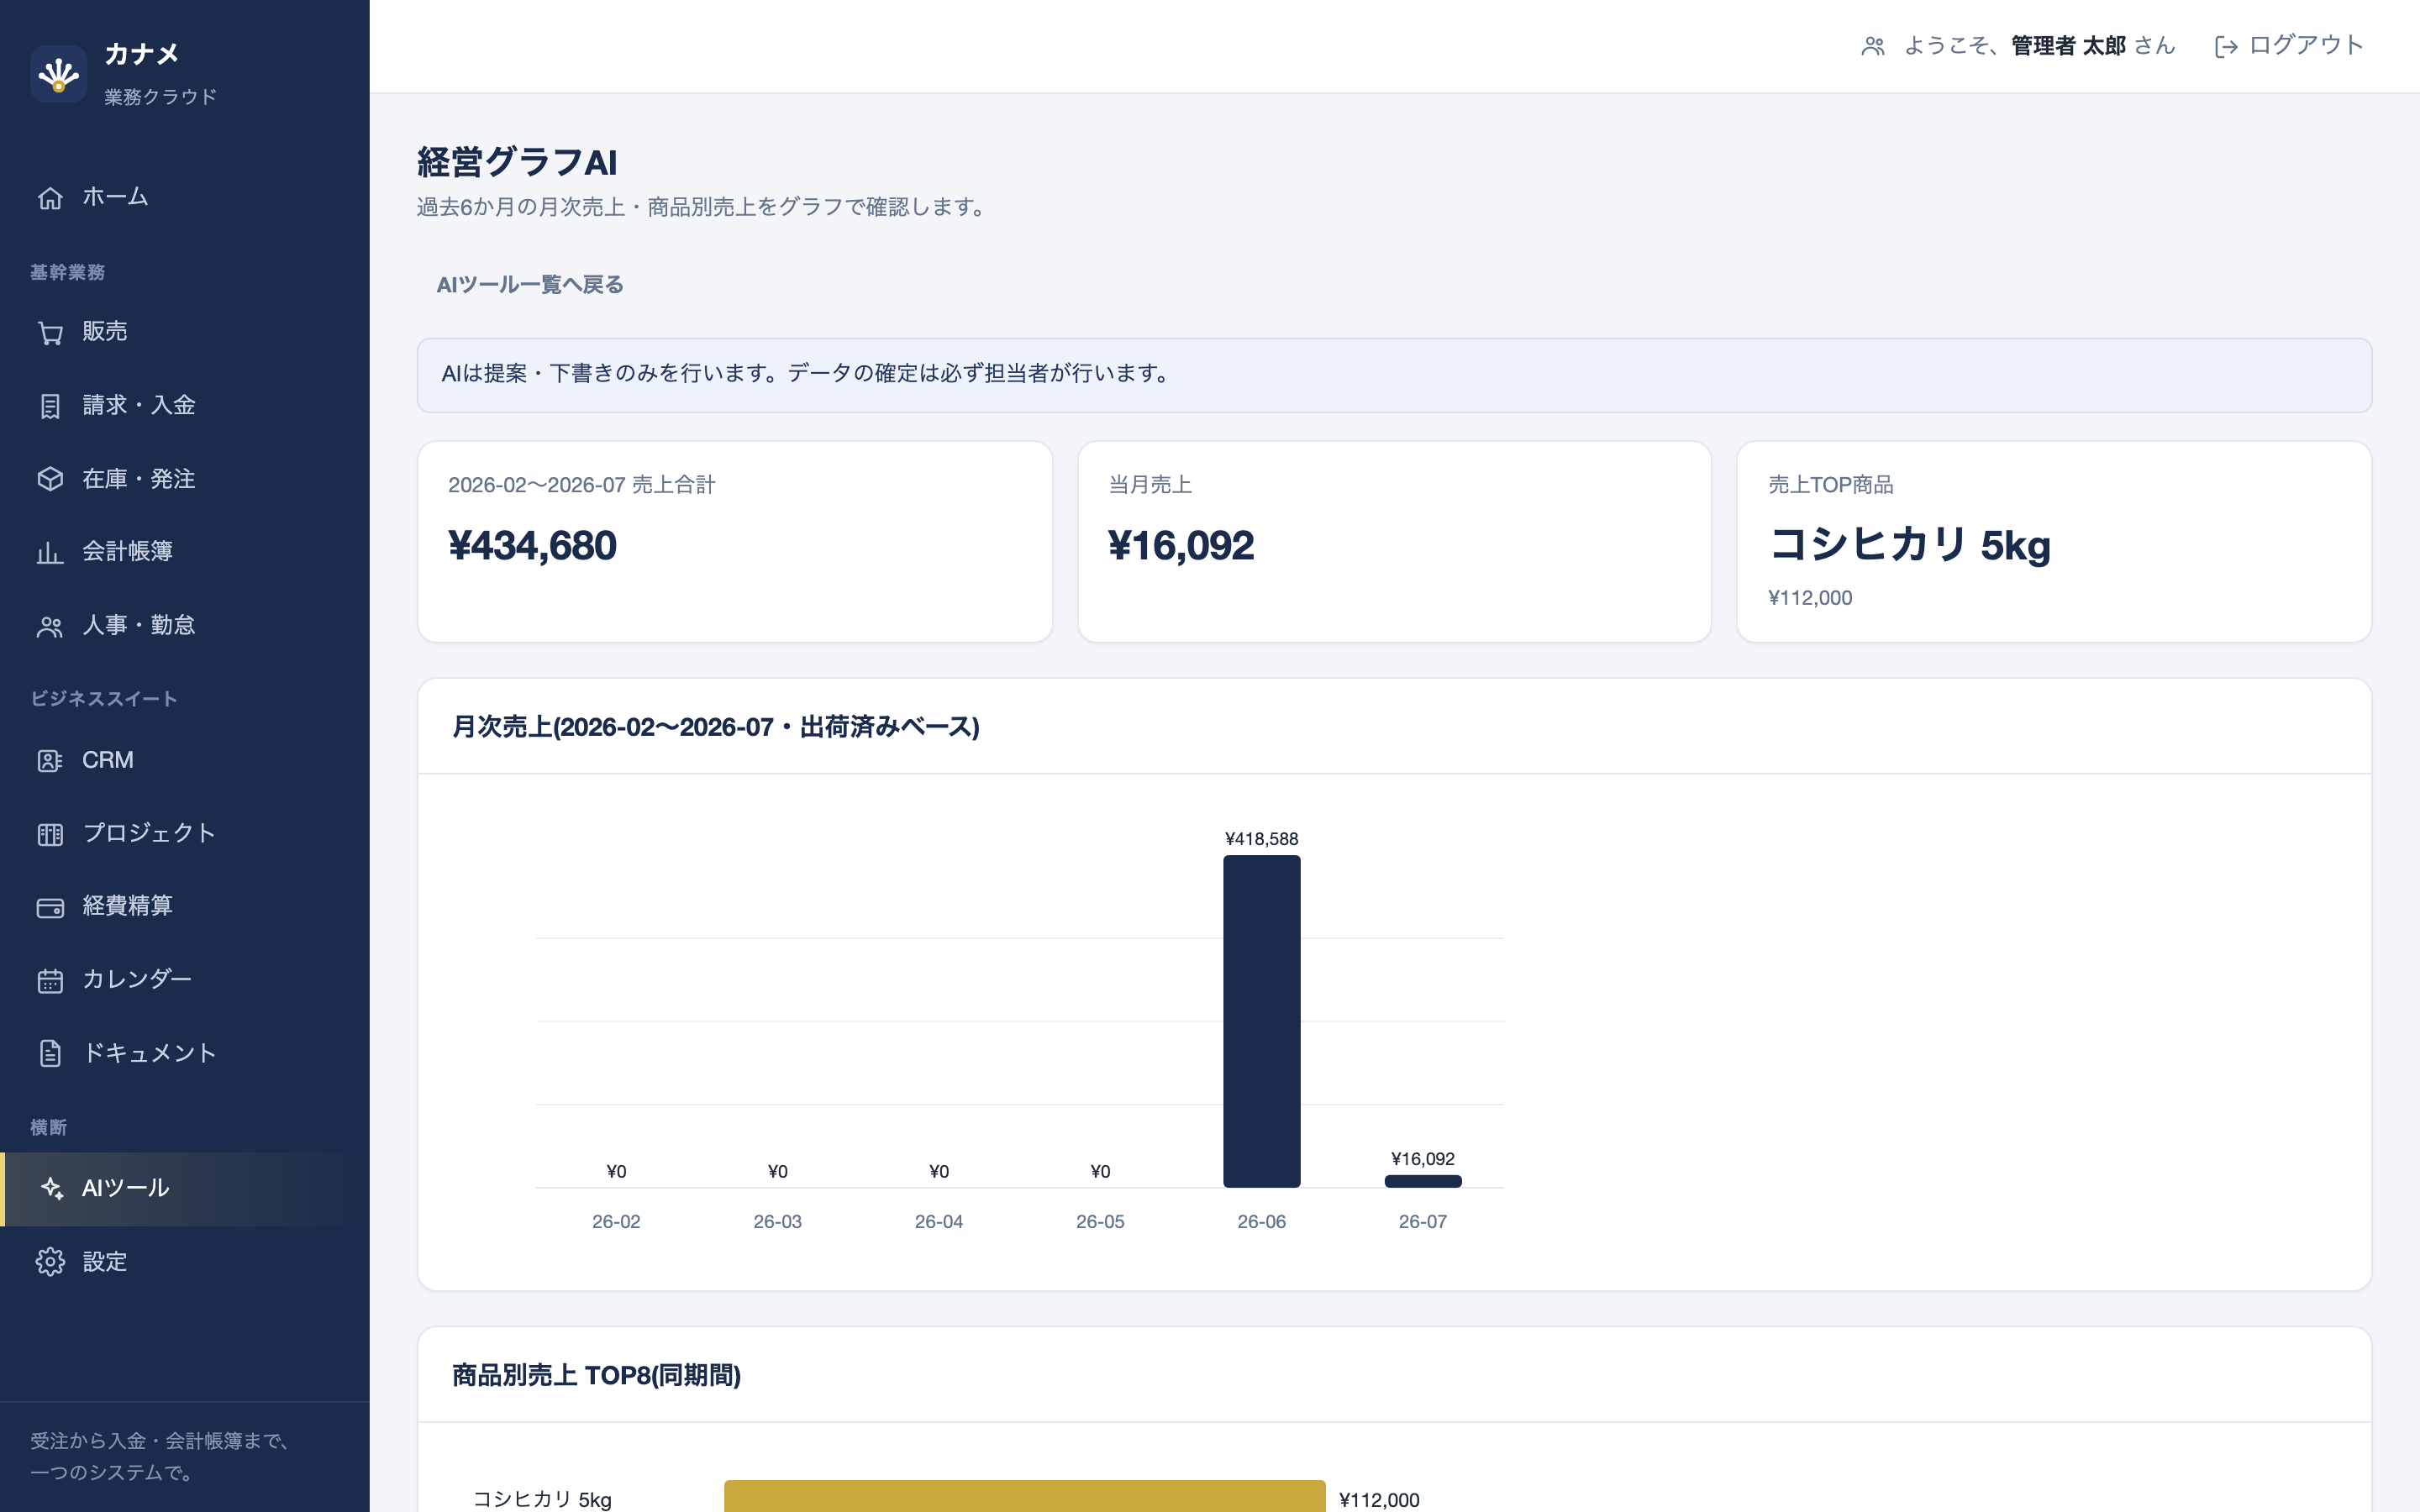
Task: Click the 26-07 monthly sales bar
Action: point(1422,1181)
